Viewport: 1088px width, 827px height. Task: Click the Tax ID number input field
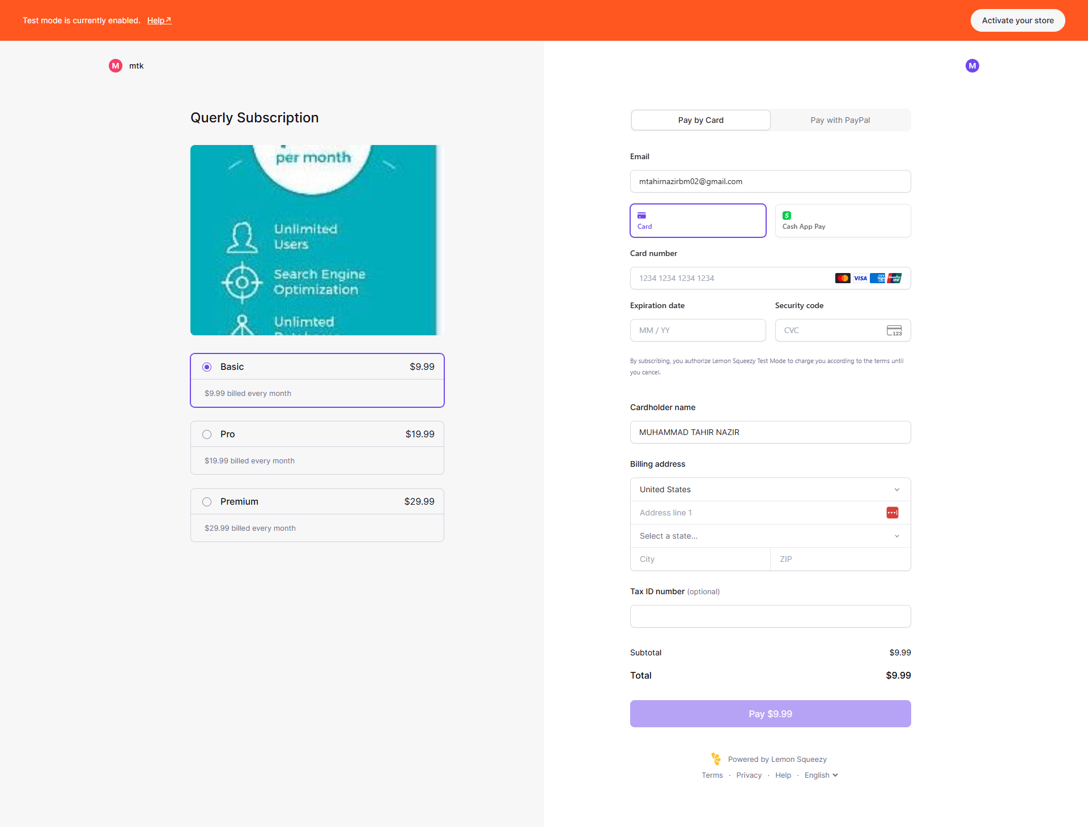pyautogui.click(x=770, y=616)
